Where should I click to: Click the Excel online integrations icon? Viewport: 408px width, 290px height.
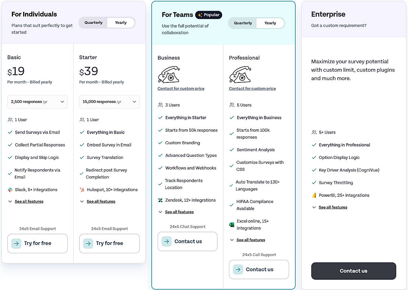tap(232, 224)
